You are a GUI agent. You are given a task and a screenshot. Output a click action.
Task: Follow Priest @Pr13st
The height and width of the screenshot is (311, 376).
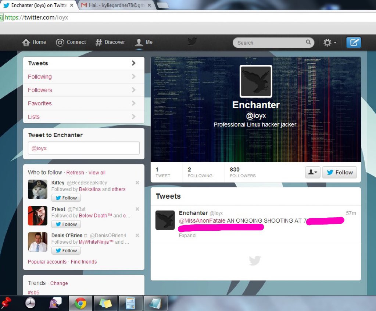66,224
